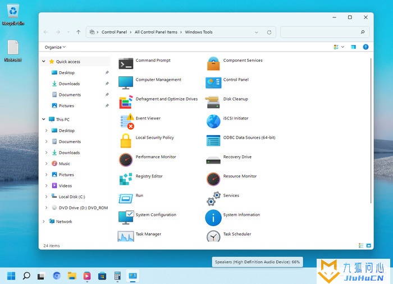Open the Run tool icon
The height and width of the screenshot is (284, 393).
click(x=126, y=199)
